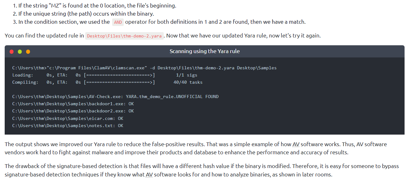Select the backdoor1.exe OK result line
The width and height of the screenshot is (408, 183).
coord(73,104)
